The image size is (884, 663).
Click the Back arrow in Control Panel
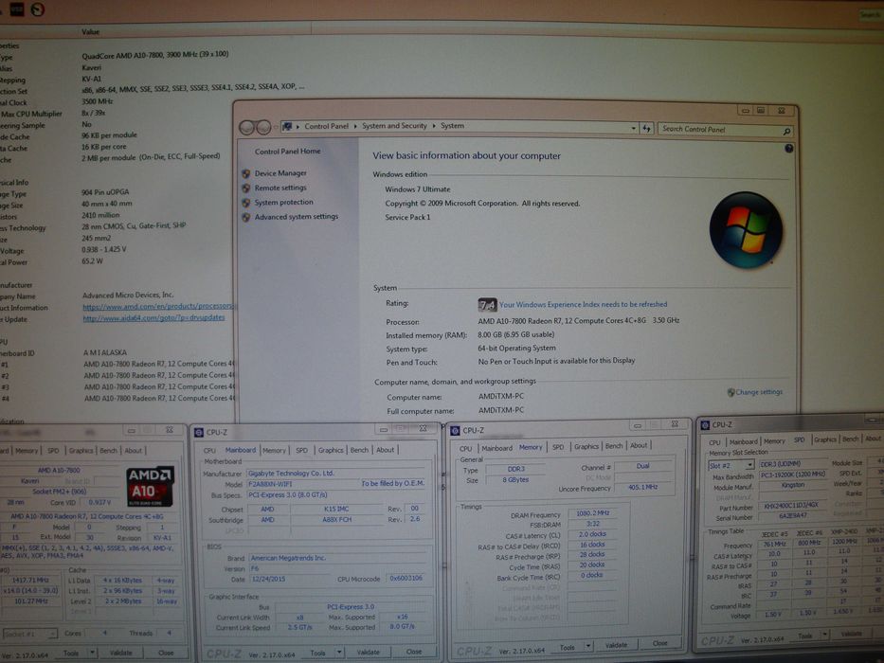[247, 128]
